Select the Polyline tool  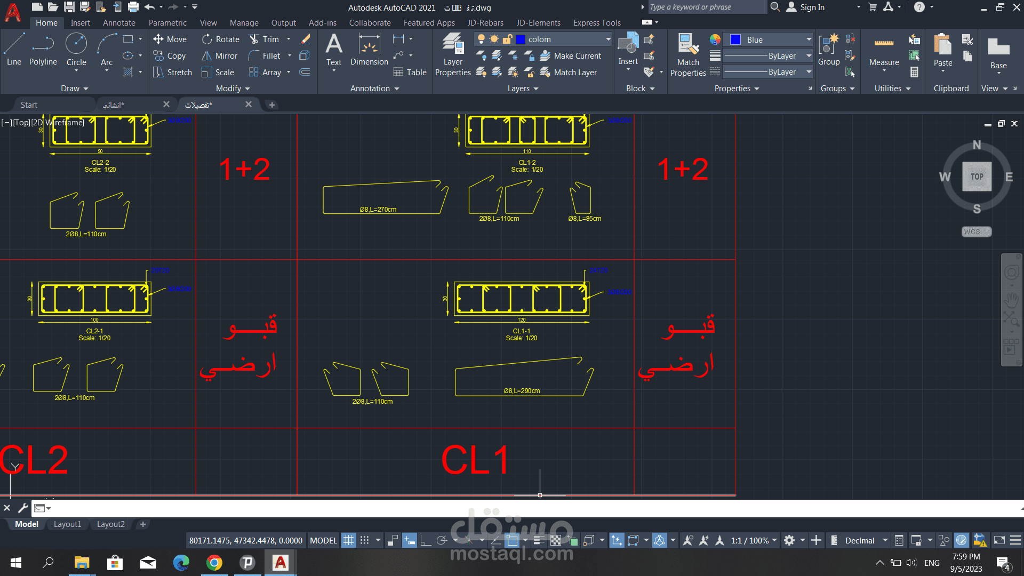click(x=43, y=49)
